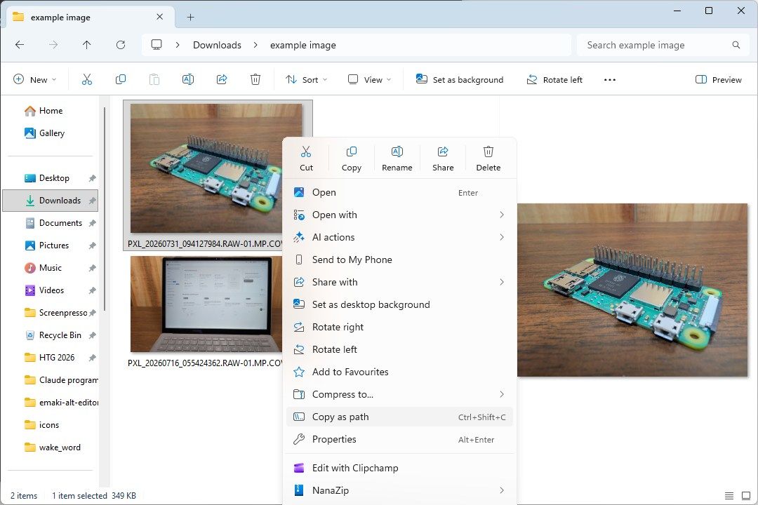Focus the Search example image field
The image size is (758, 505).
pos(663,45)
